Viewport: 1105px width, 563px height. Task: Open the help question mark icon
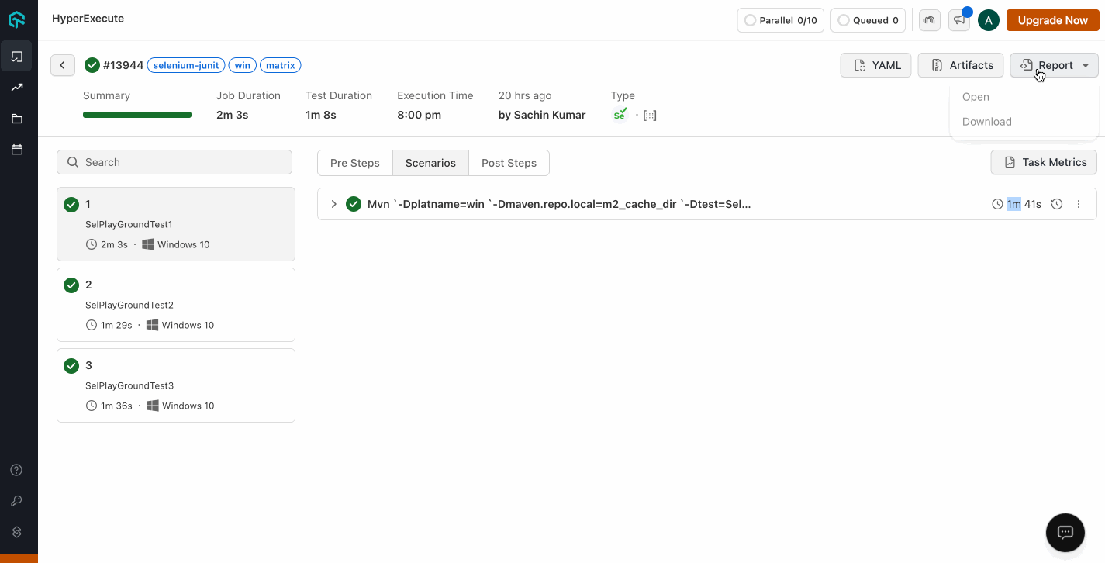[16, 470]
